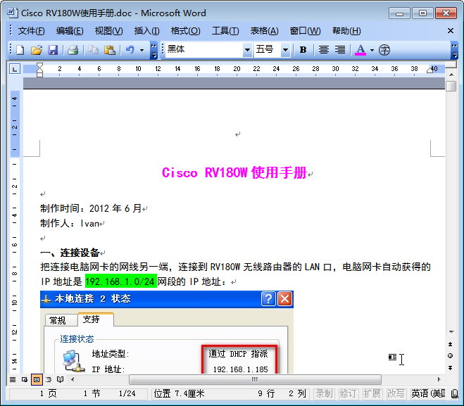The height and width of the screenshot is (406, 464).
Task: Open the 插入(I) menu
Action: pyautogui.click(x=146, y=31)
